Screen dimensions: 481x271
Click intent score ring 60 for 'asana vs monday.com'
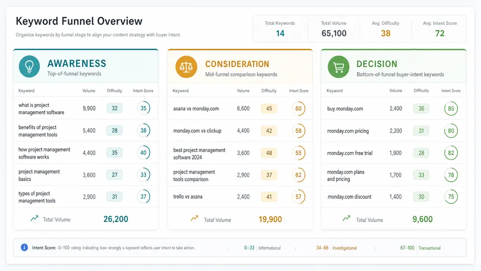(x=299, y=108)
